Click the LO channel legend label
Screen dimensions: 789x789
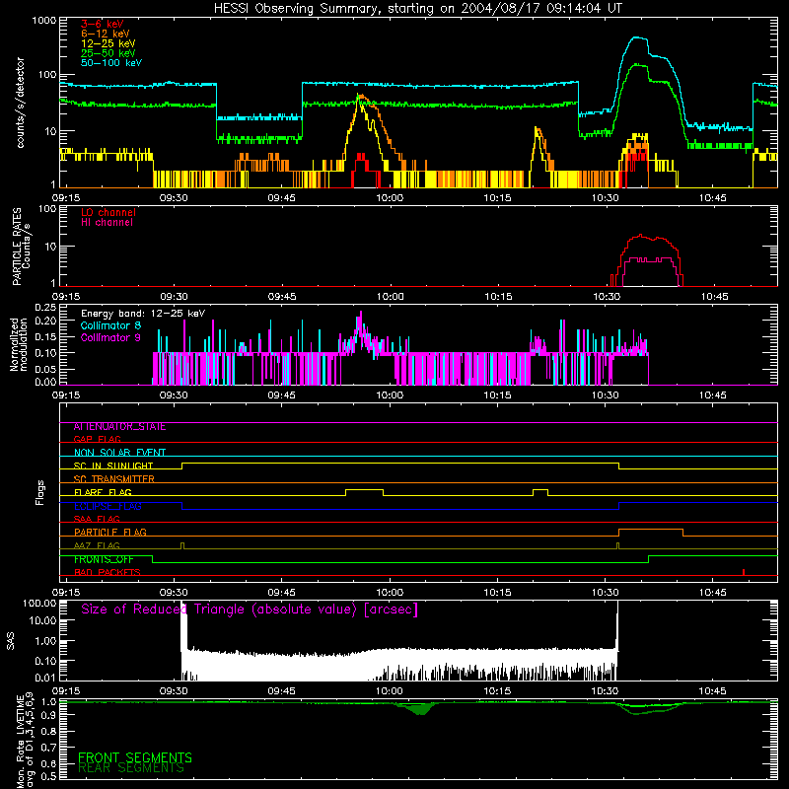coord(108,212)
